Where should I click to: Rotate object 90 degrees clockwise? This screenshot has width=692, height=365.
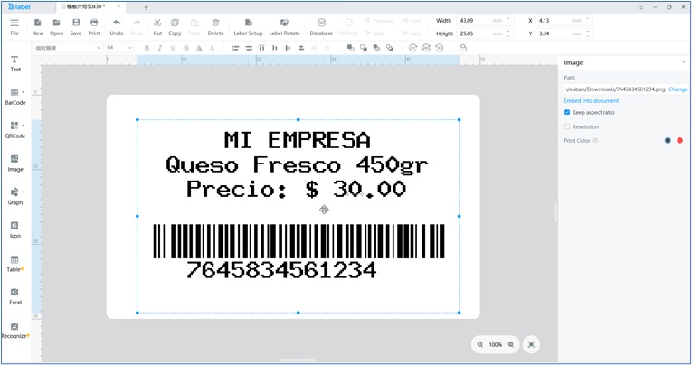pos(412,48)
